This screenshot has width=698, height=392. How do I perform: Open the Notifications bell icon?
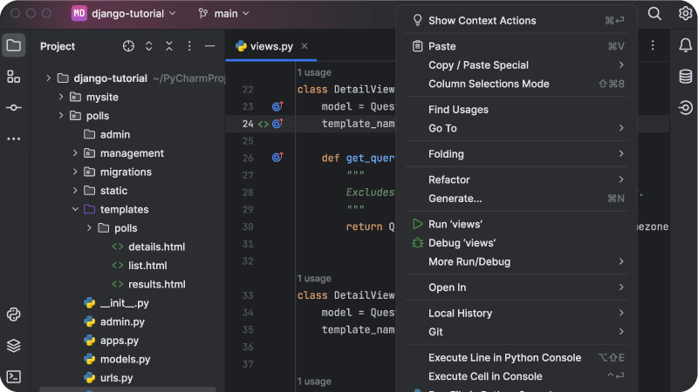click(x=686, y=45)
